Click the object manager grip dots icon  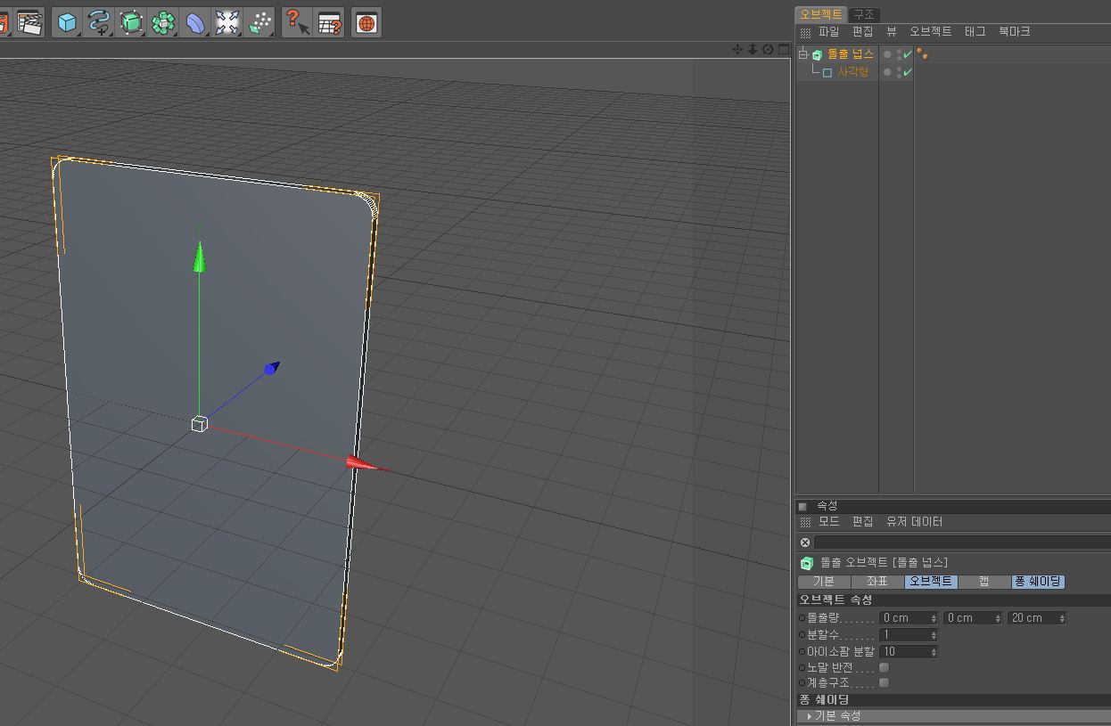805,32
